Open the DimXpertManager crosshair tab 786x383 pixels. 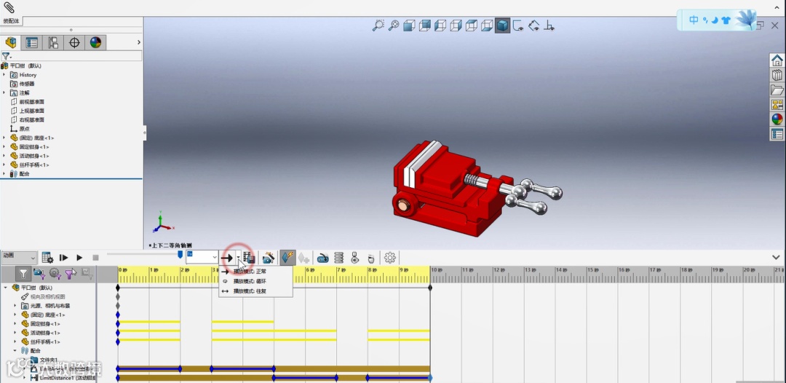click(74, 43)
